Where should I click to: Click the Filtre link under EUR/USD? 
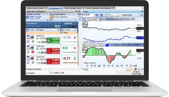(65, 33)
